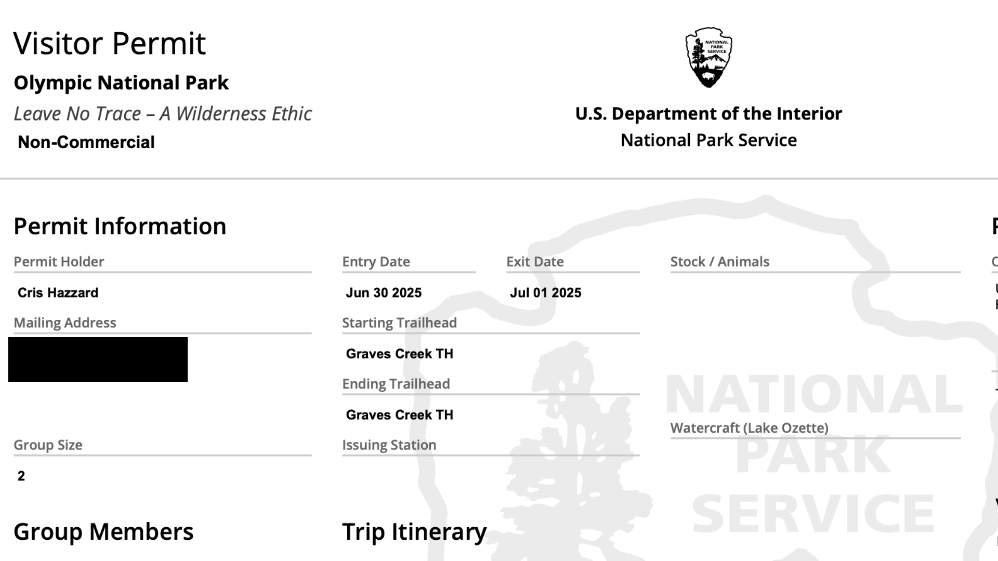Click the redacted mailing address block

98,359
